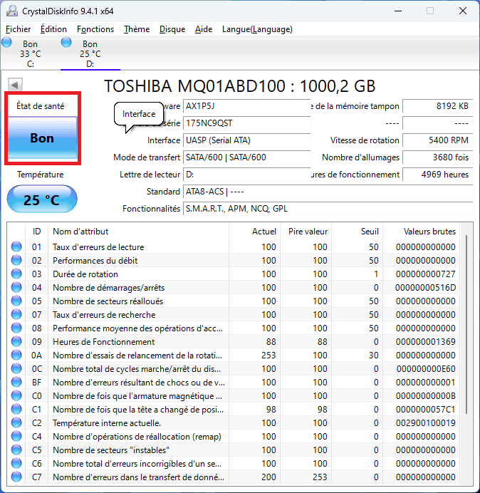
Task: Click the blue status orb for drive D:
Action: click(x=66, y=42)
